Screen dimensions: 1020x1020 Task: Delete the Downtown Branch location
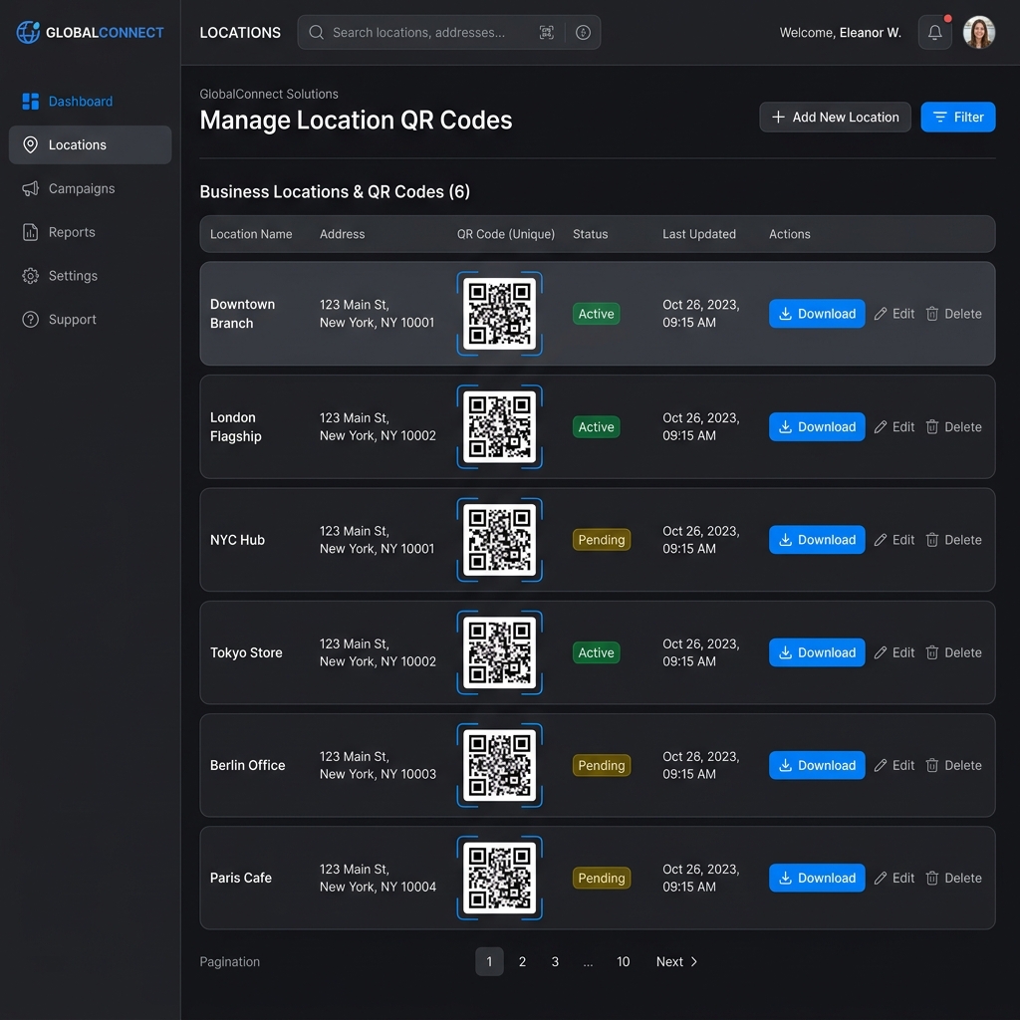[x=953, y=314]
